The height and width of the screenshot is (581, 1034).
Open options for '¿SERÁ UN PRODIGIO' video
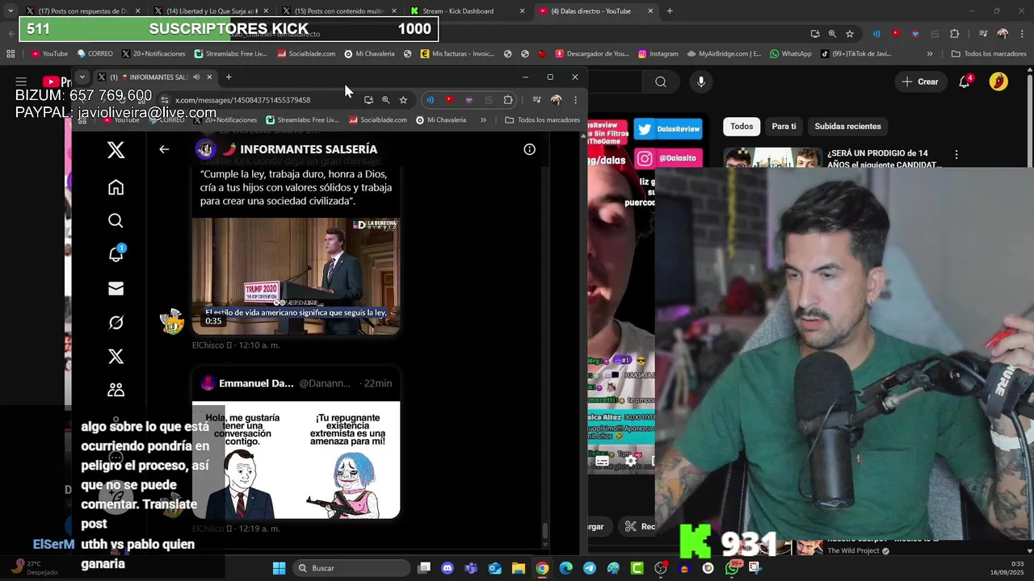956,154
